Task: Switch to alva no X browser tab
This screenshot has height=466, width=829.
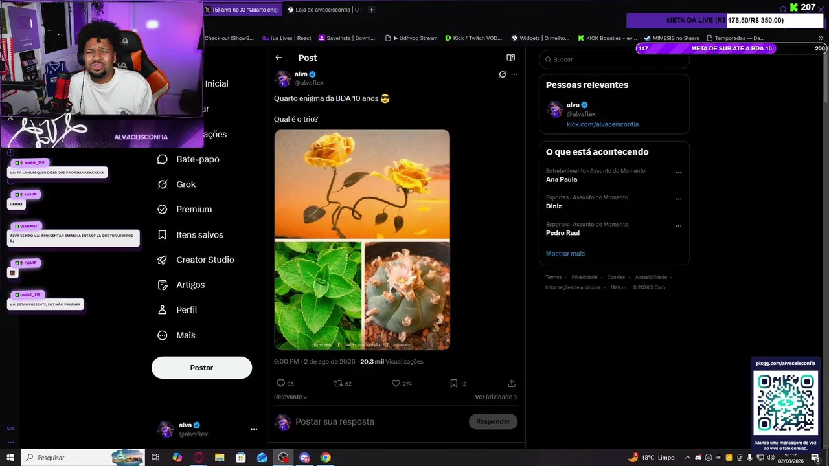Action: click(243, 10)
